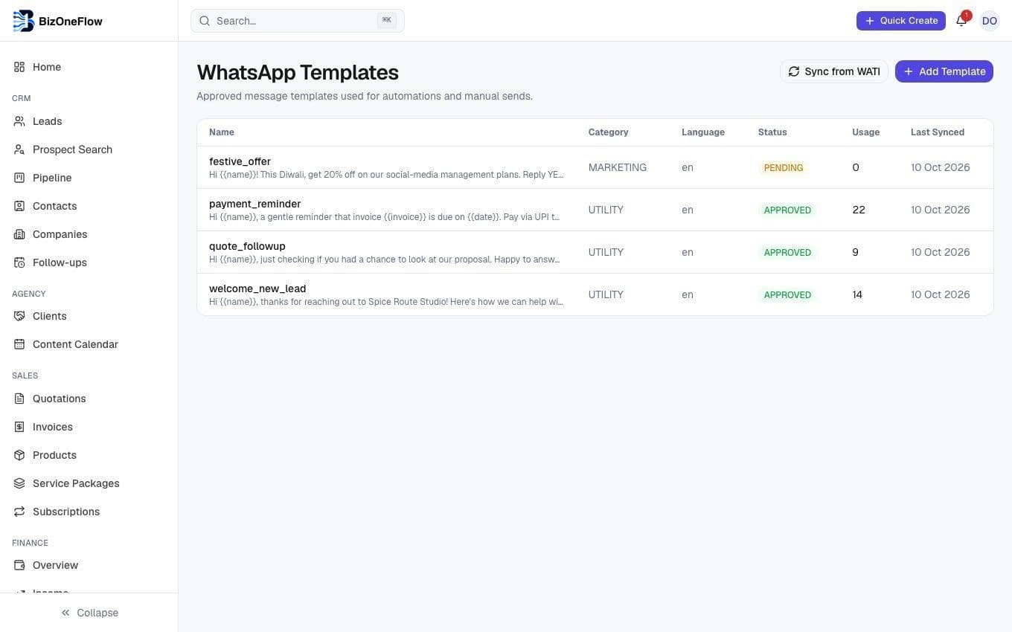Open the DO user avatar menu
Image resolution: width=1012 pixels, height=632 pixels.
(x=990, y=21)
